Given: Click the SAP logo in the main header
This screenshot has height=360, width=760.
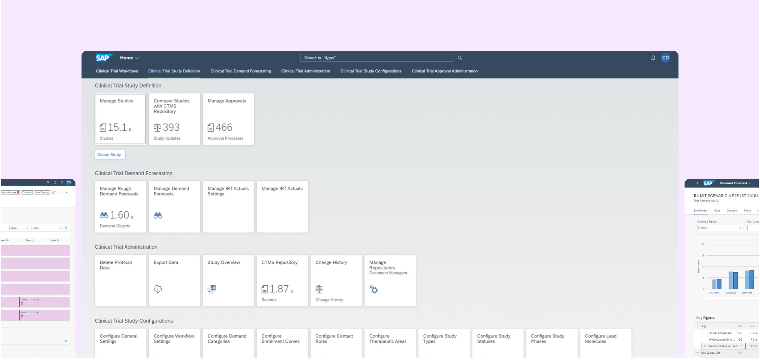Looking at the screenshot, I should 104,58.
